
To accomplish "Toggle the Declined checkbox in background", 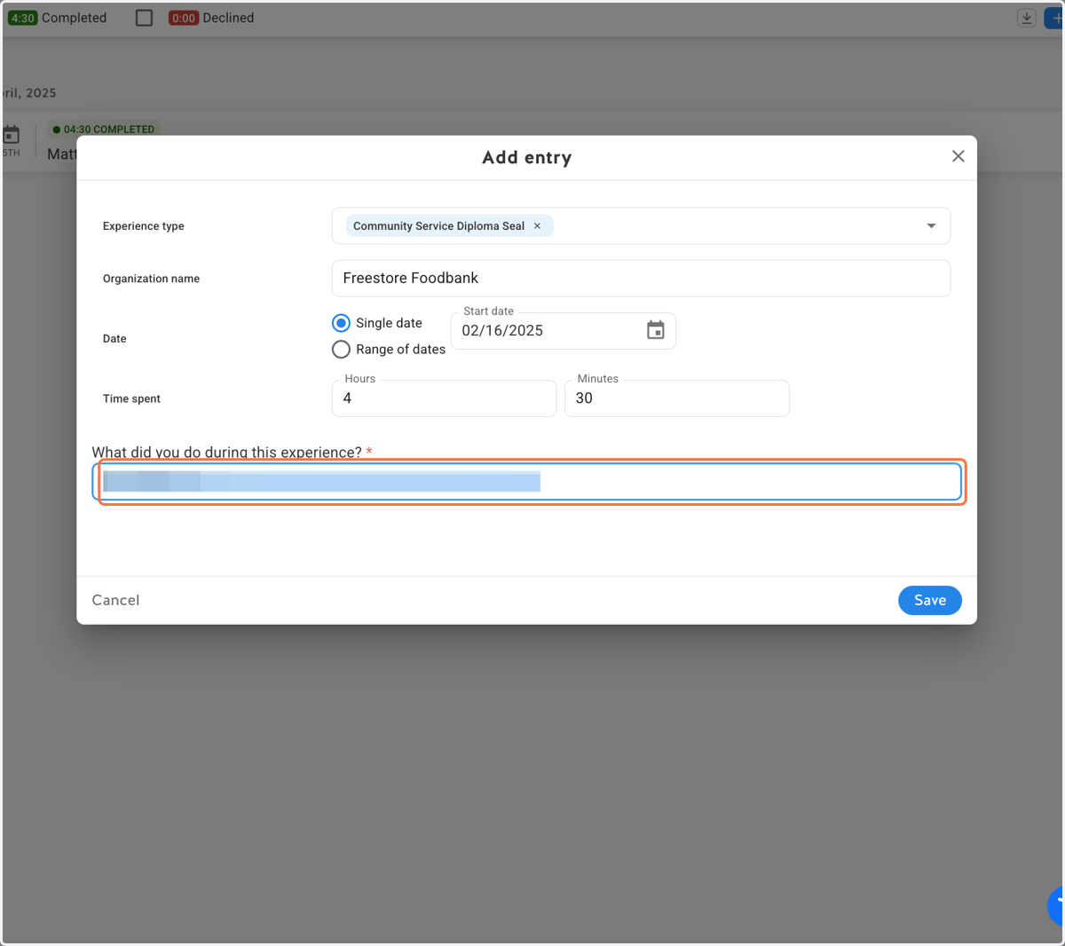I will 144,18.
